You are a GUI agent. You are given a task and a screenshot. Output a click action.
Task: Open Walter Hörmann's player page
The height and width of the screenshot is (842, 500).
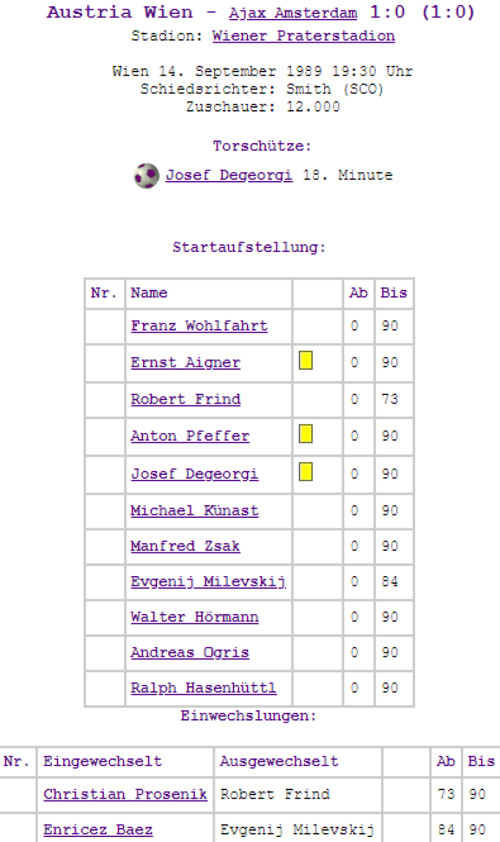click(194, 617)
